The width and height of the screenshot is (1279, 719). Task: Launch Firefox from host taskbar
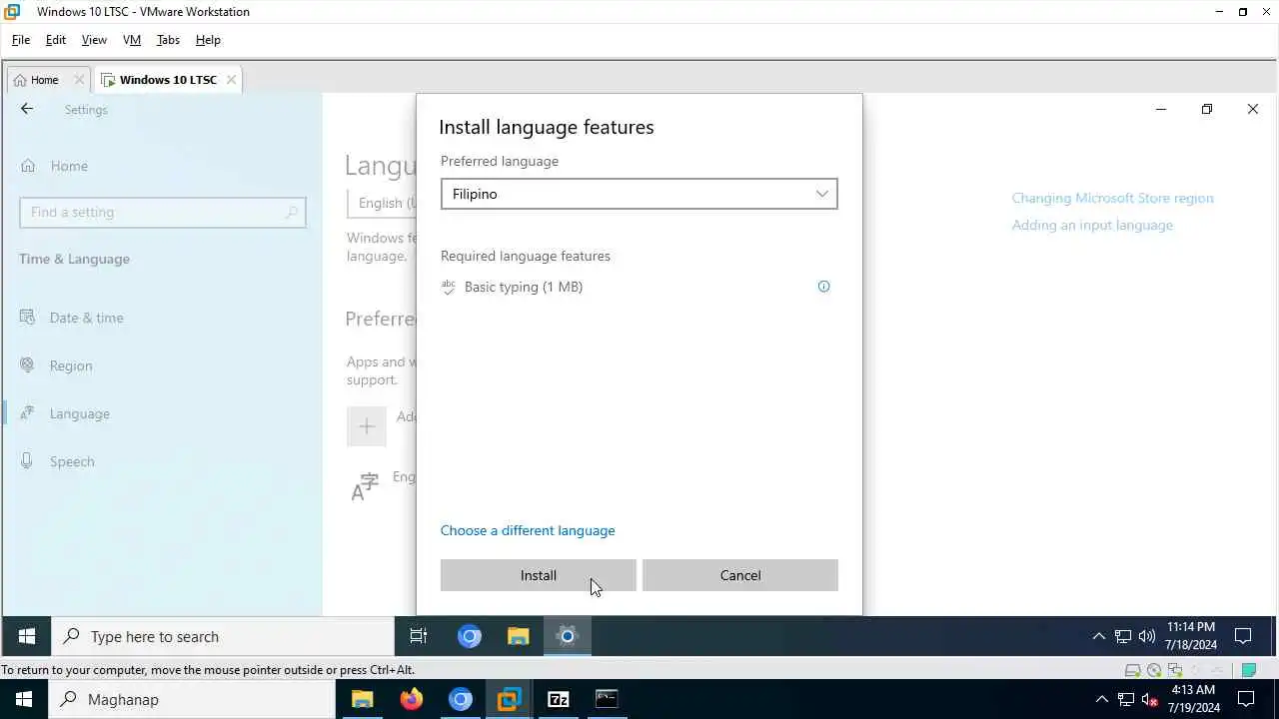412,699
